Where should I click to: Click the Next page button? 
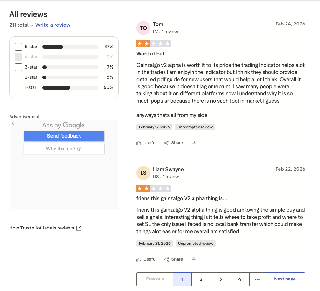pyautogui.click(x=285, y=279)
